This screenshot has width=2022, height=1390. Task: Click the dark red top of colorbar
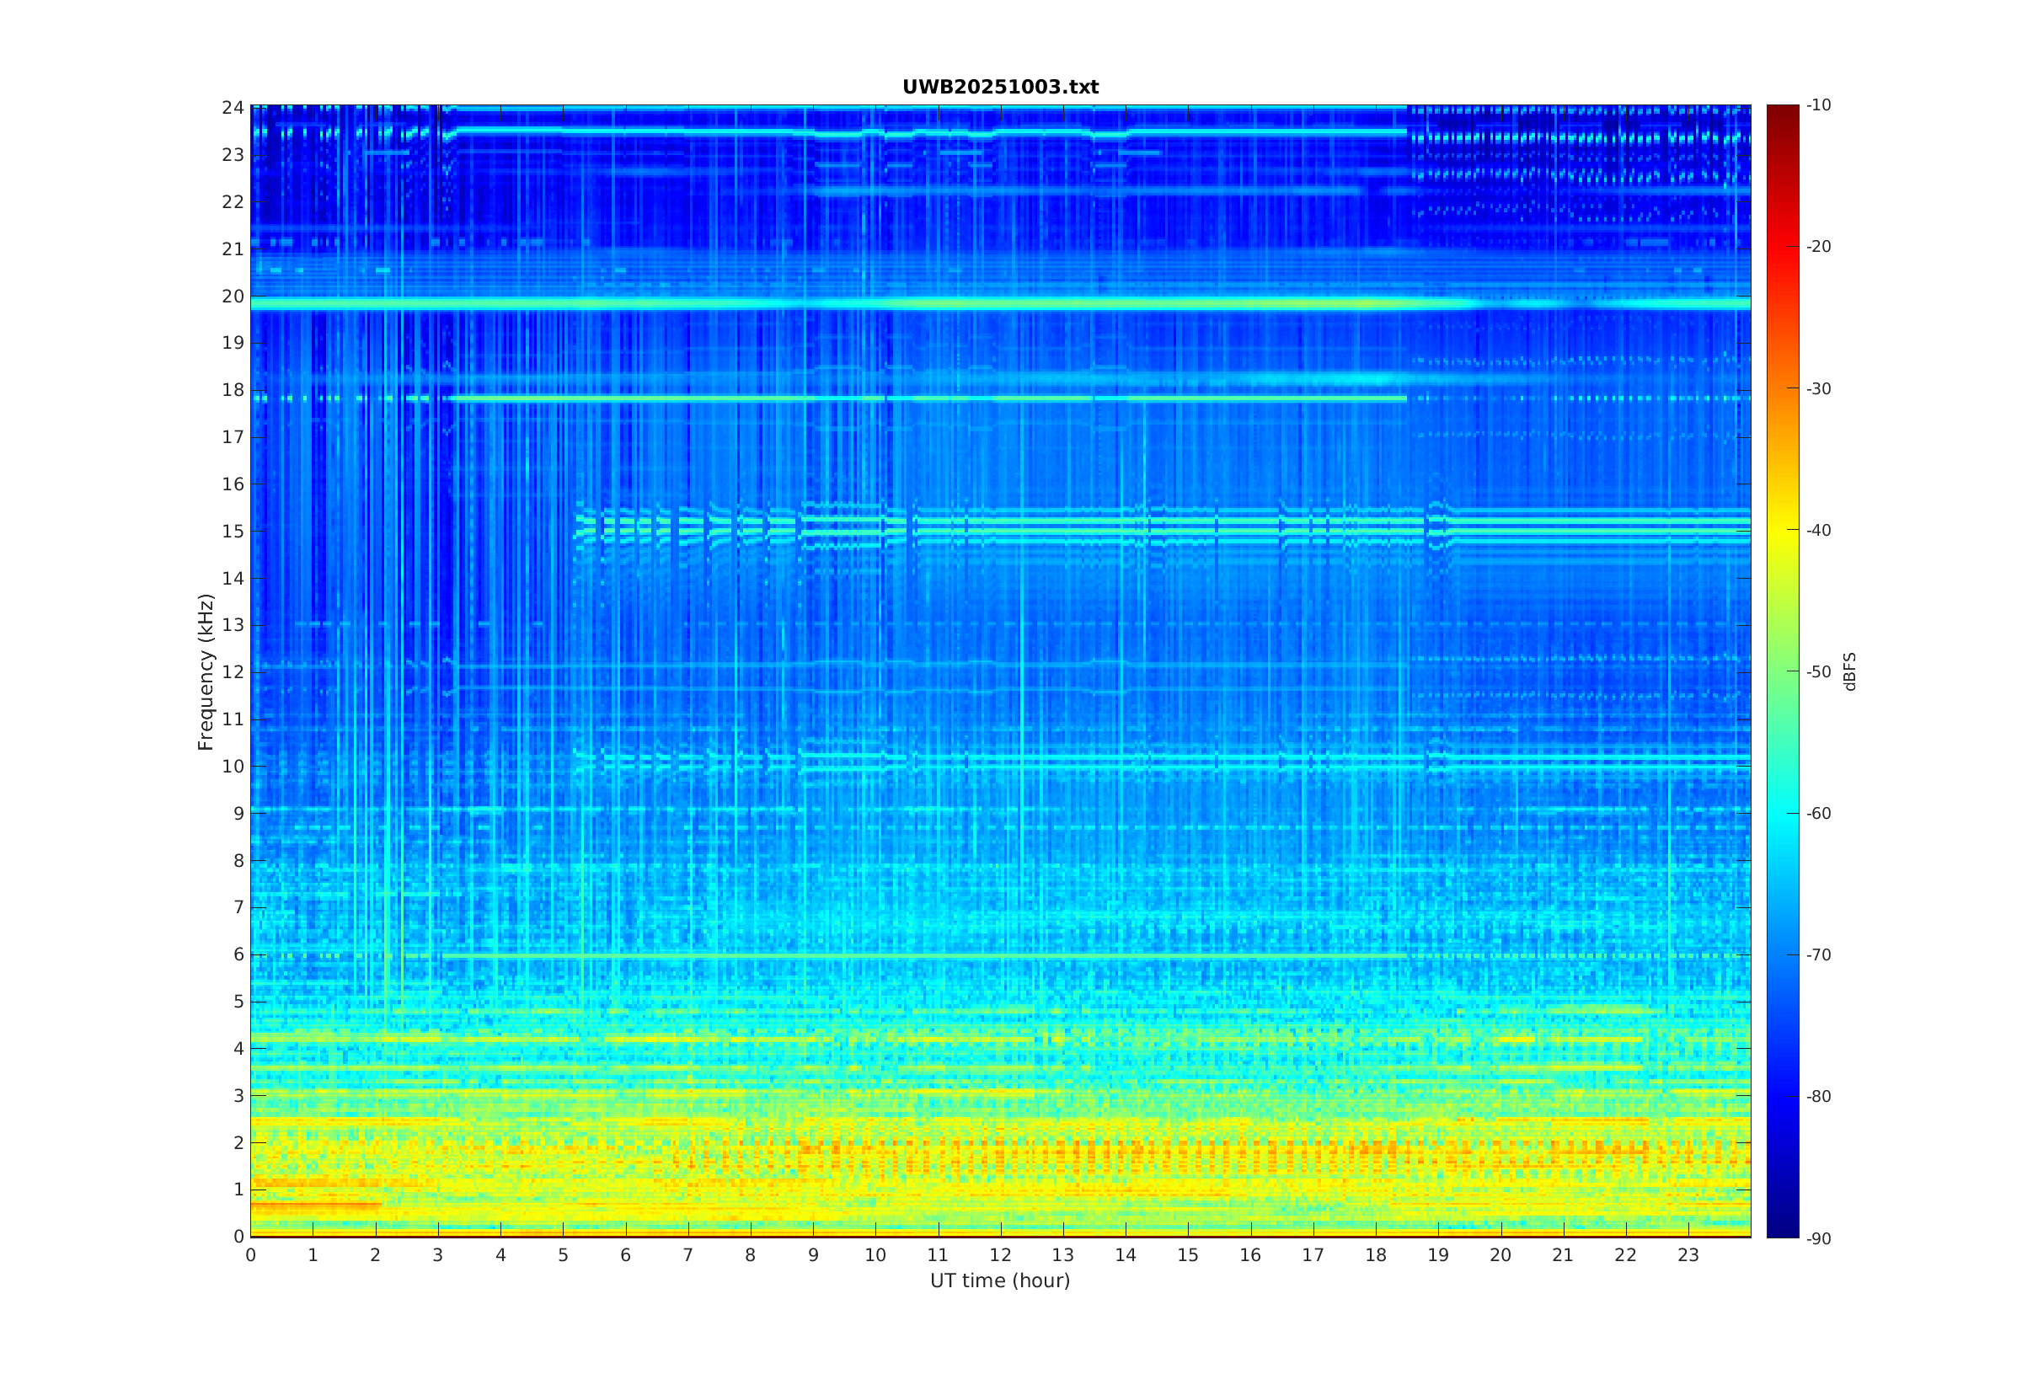coord(1782,111)
